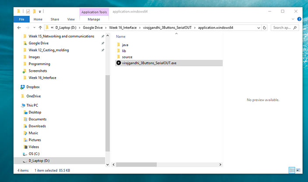Select the Manage tab

coord(94,19)
